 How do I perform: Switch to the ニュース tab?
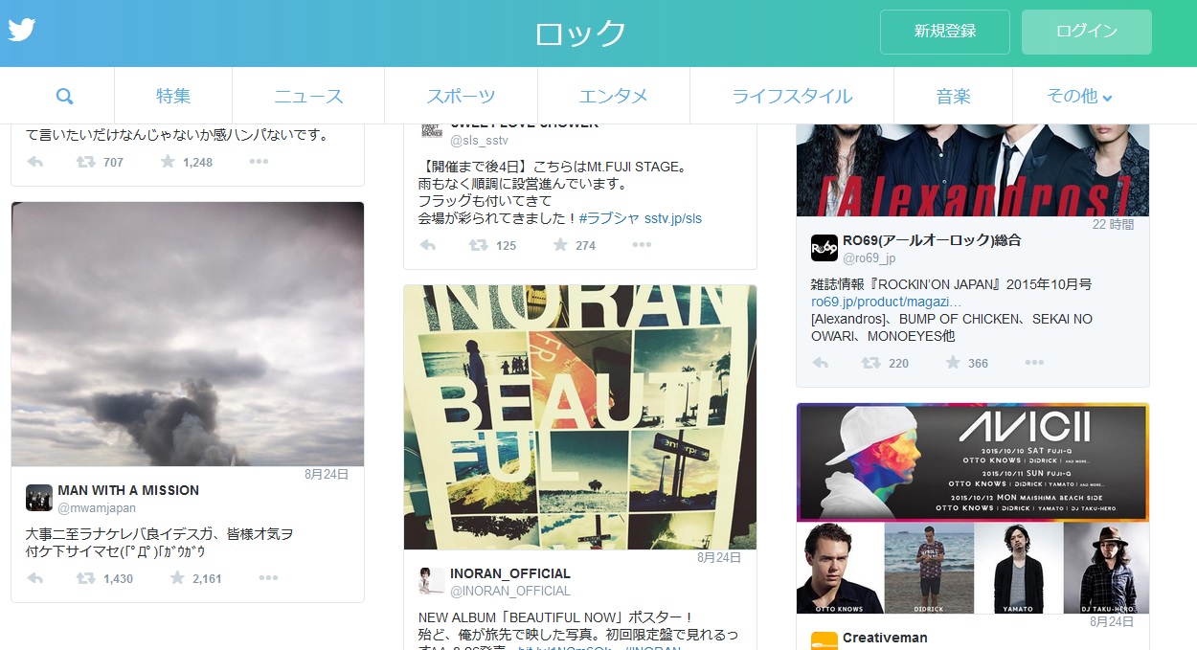(x=308, y=96)
